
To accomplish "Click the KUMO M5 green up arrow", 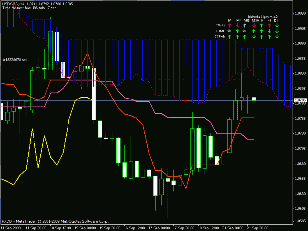I will 238,31.
